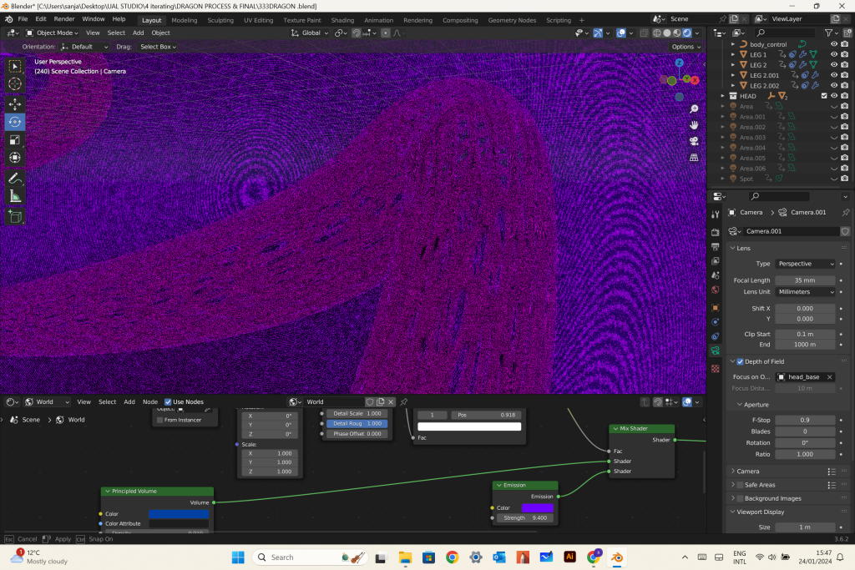Select rendered viewport shading mode
The image size is (855, 570).
pos(687,33)
